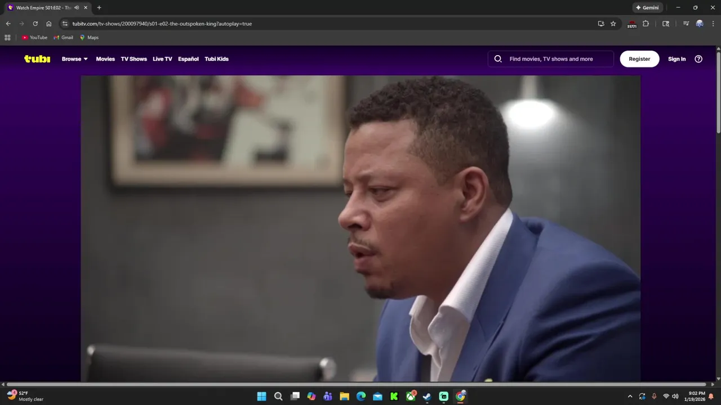This screenshot has height=405, width=721.
Task: Open the Gemini button in Chrome
Action: coord(648,8)
